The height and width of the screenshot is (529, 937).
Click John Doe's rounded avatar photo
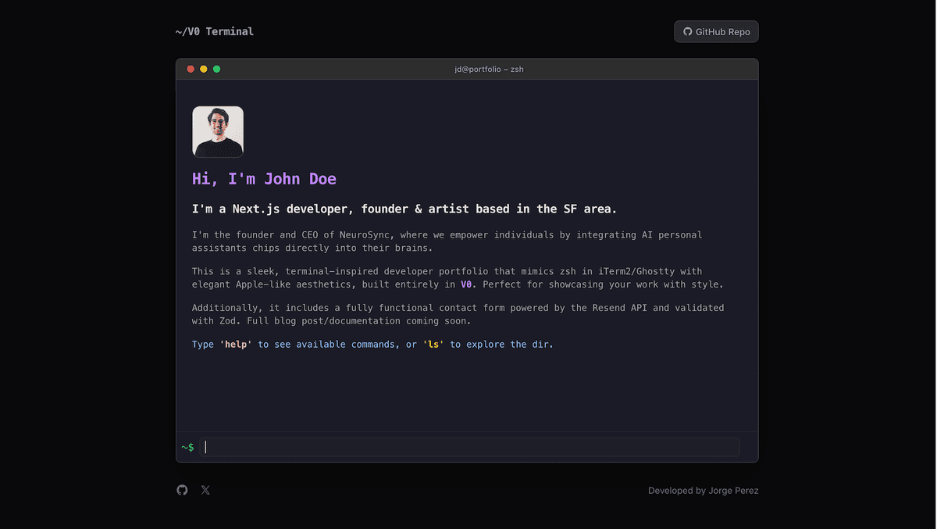click(x=218, y=131)
